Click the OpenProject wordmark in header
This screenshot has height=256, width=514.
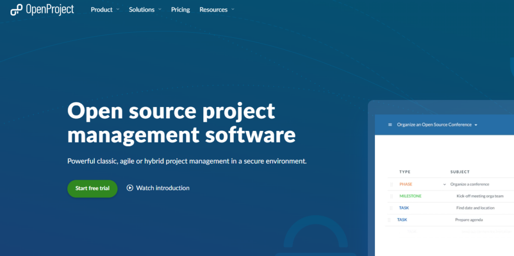tap(50, 10)
